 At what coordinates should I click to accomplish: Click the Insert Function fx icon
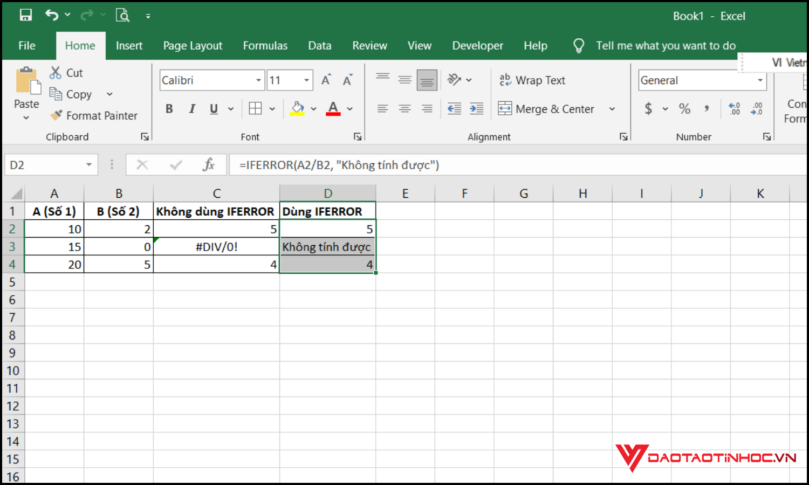click(x=209, y=165)
